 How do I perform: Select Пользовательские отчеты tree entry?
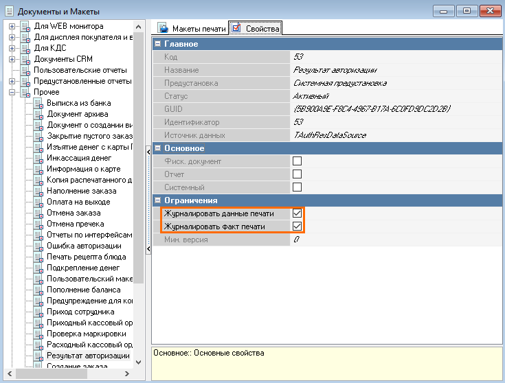80,70
